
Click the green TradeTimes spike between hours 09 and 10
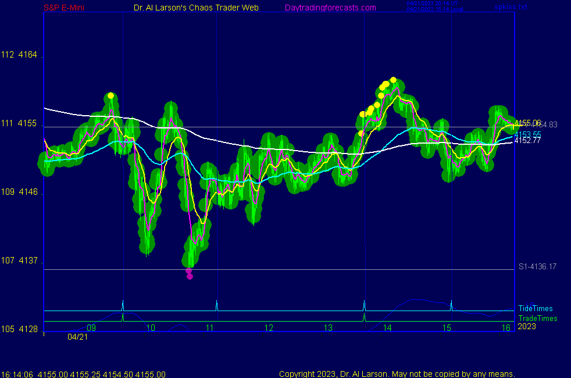[x=123, y=317]
